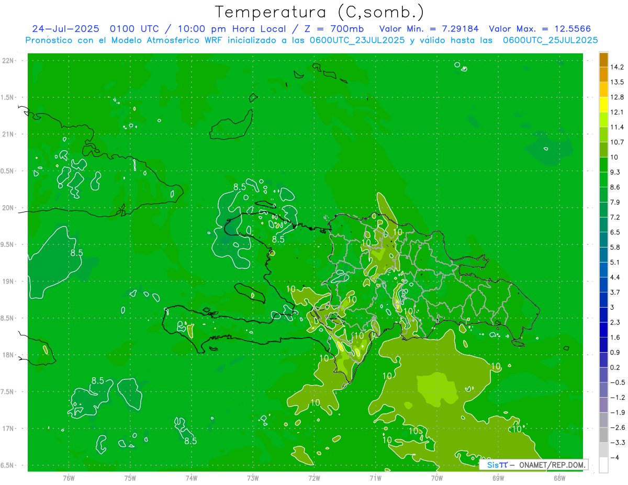
Task: Click the '76W' longitude axis label
Action: (69, 478)
